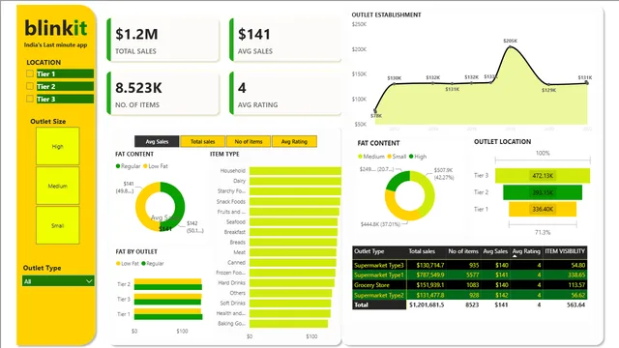Click the Avg Rating 4 card
This screenshot has width=619, height=348.
[x=285, y=94]
